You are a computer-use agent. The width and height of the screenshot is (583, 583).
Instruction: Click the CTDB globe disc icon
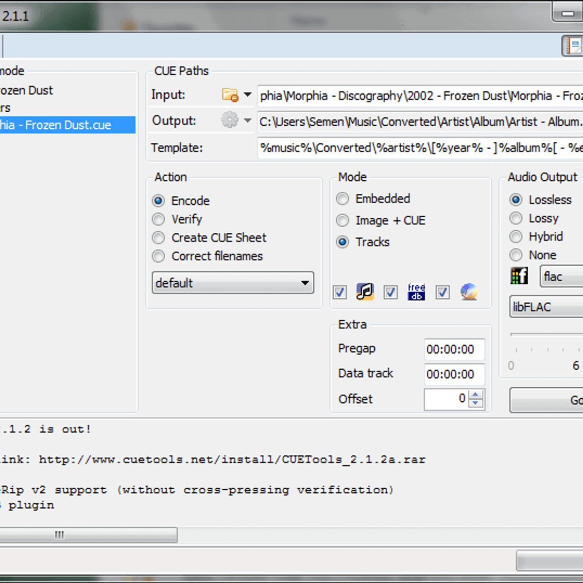469,291
